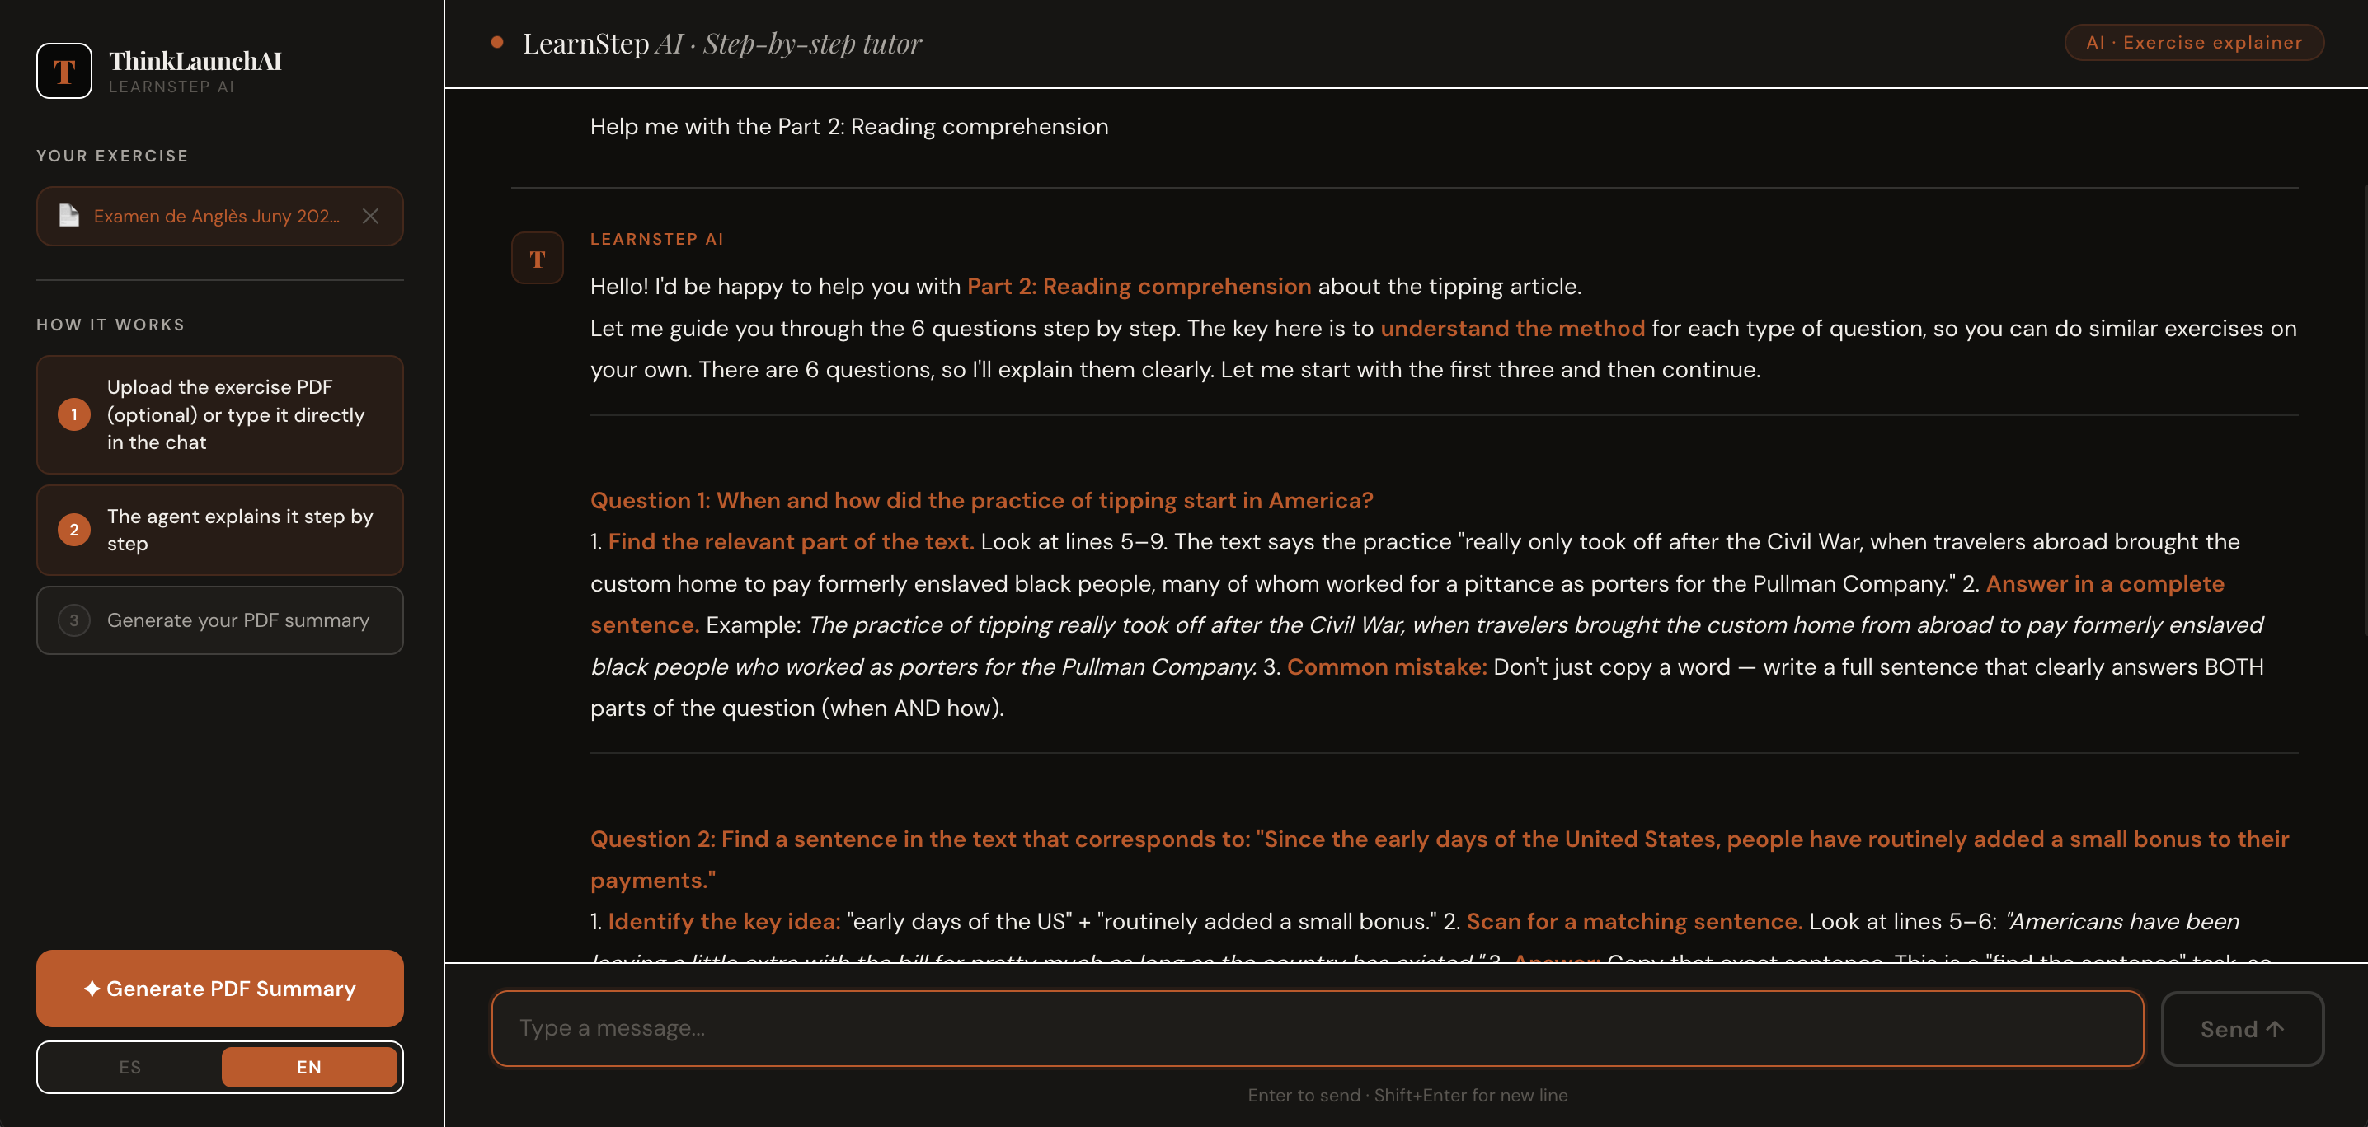The width and height of the screenshot is (2368, 1127).
Task: Switch language to ES
Action: click(x=129, y=1066)
